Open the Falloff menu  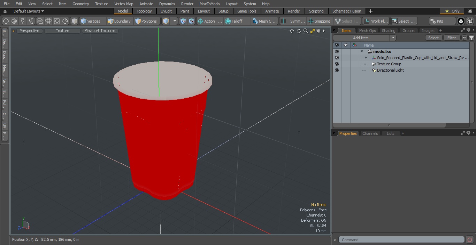[x=237, y=21]
